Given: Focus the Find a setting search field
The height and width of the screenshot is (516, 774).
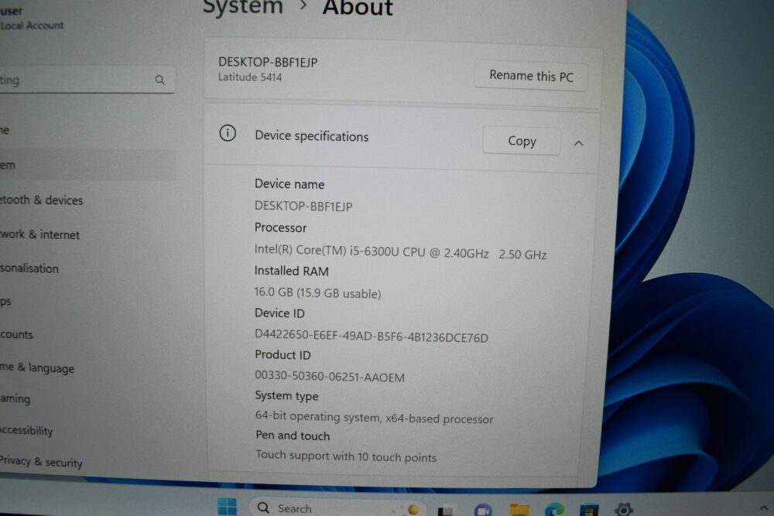Looking at the screenshot, I should (x=87, y=80).
